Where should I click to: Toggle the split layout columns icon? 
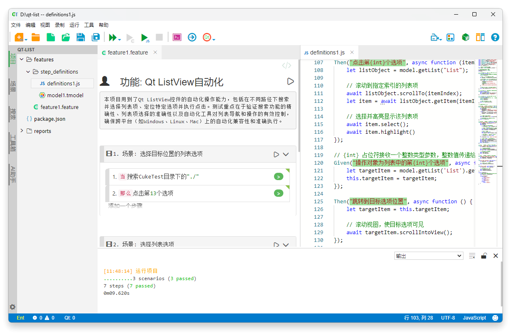pyautogui.click(x=480, y=37)
